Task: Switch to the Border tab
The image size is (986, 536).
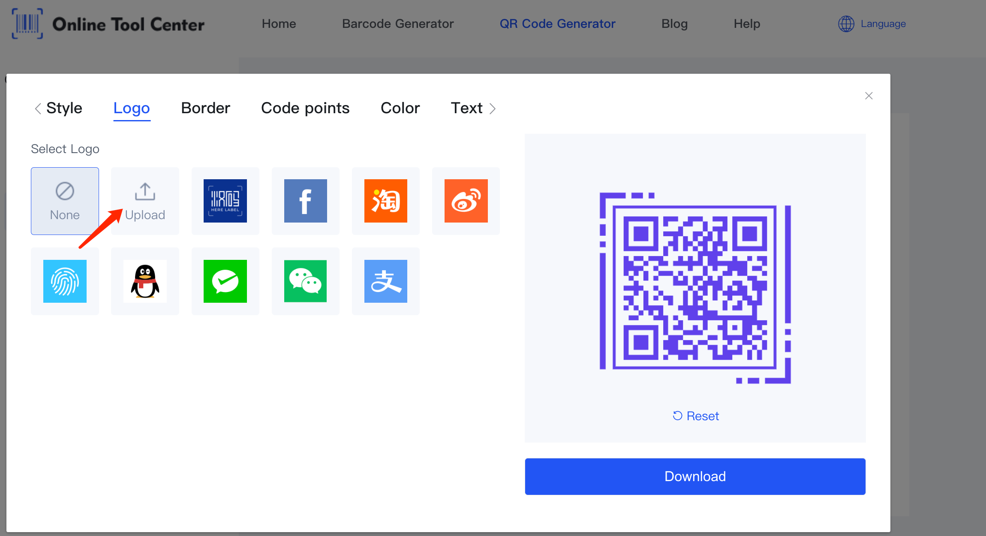Action: 204,108
